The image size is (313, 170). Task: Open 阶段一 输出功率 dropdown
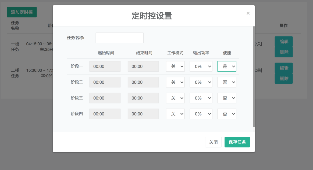(x=201, y=66)
